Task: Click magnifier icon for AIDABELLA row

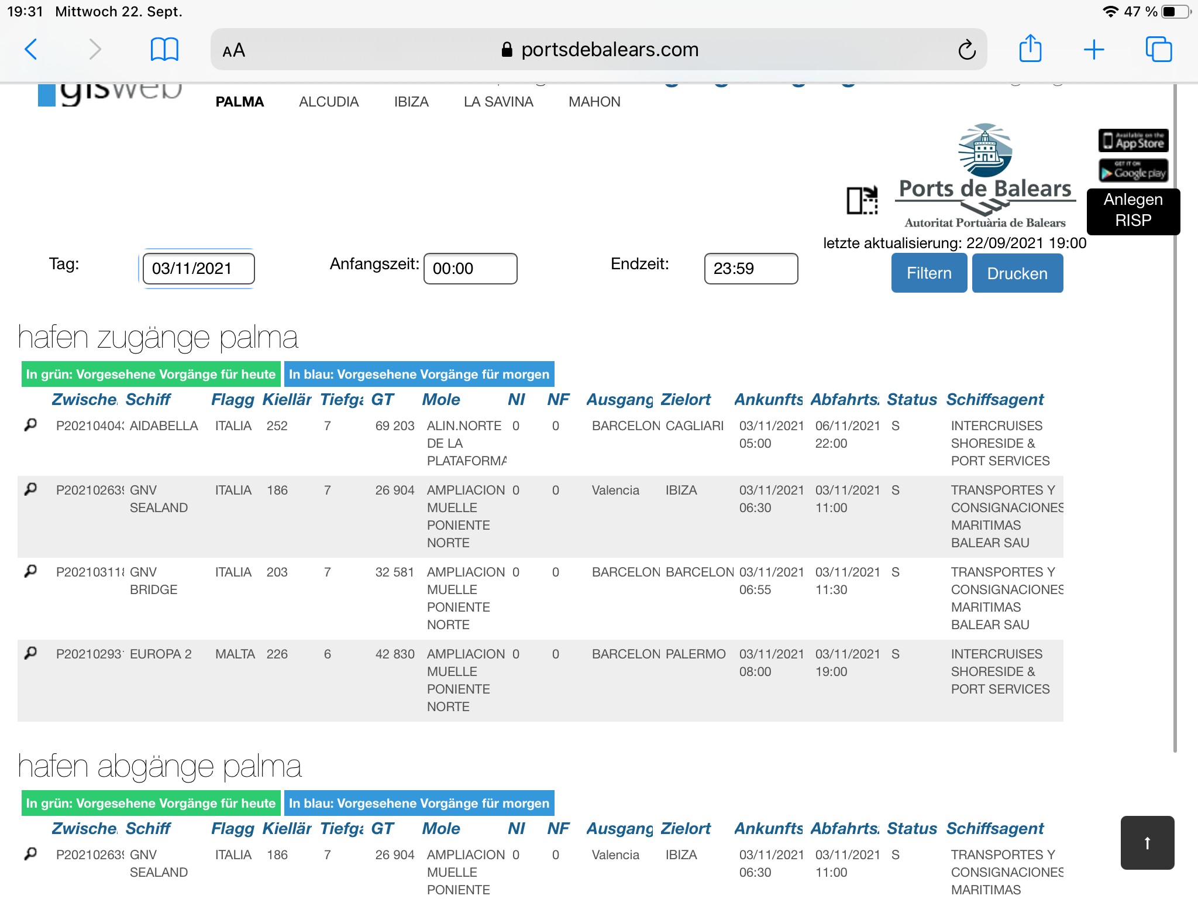Action: (x=30, y=425)
